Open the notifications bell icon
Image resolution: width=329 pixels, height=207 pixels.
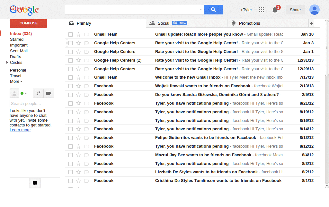coord(275,10)
